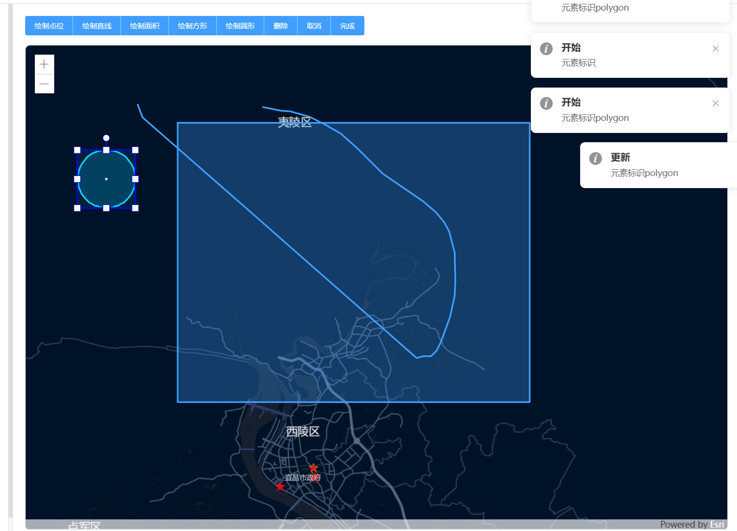This screenshot has height=531, width=737.
Task: Choose the 绘制面积 draw area tool
Action: click(145, 26)
